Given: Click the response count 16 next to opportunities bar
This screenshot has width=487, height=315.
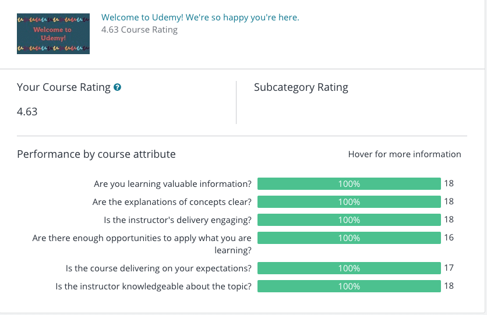Looking at the screenshot, I should 449,238.
